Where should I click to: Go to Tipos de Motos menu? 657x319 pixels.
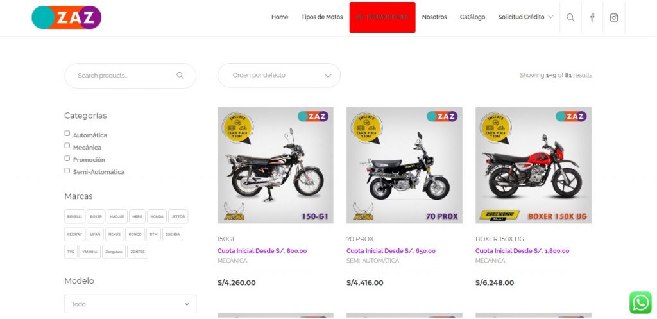pyautogui.click(x=322, y=17)
